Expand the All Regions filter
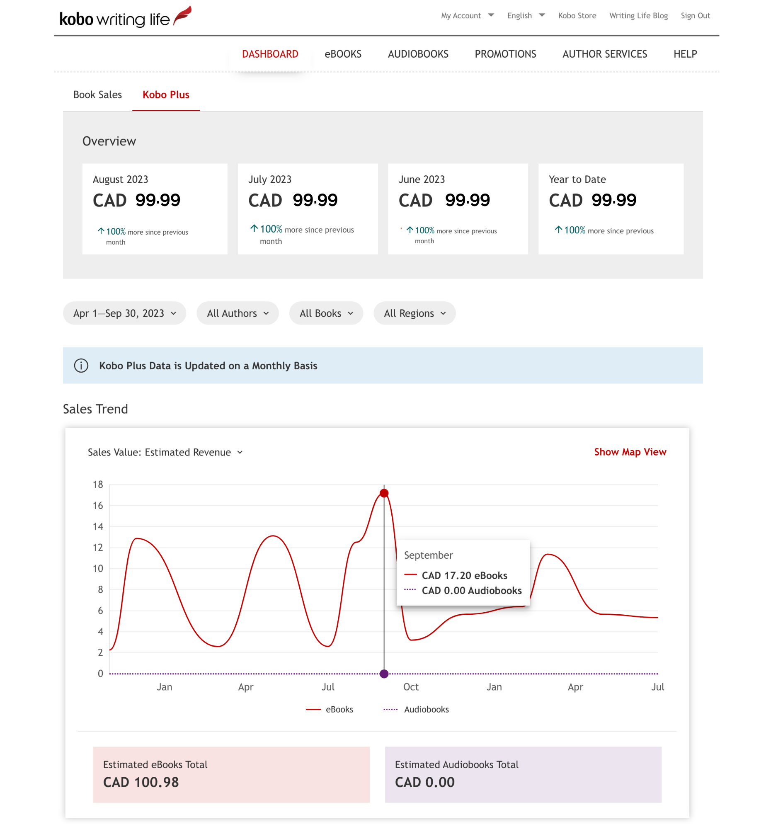Image resolution: width=783 pixels, height=829 pixels. pos(415,313)
